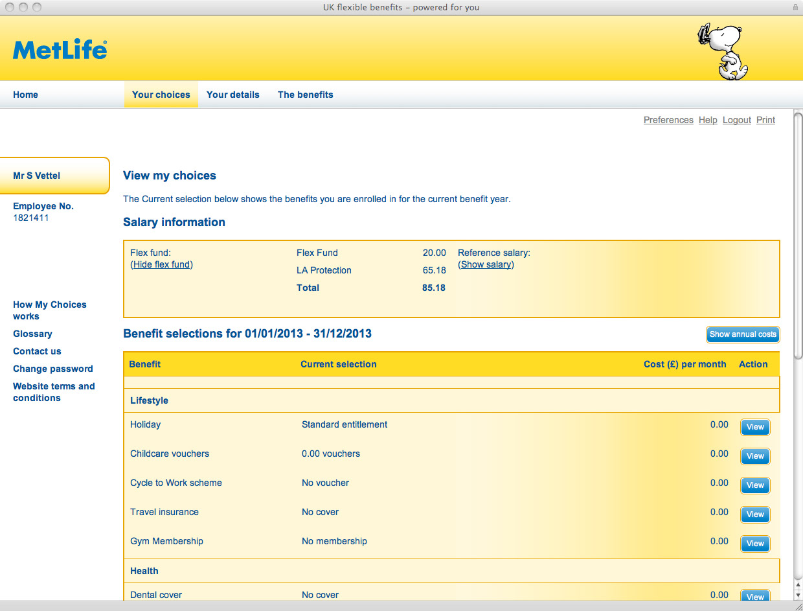Click the 0.00 vouchers selection text

click(331, 454)
